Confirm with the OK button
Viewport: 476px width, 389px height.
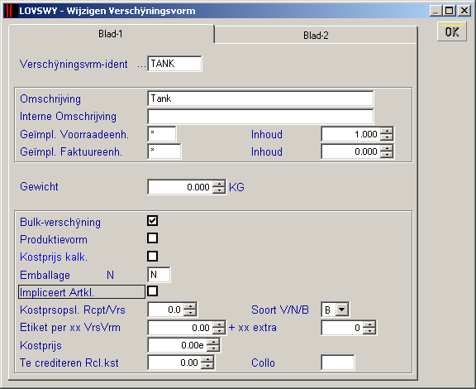tap(452, 31)
